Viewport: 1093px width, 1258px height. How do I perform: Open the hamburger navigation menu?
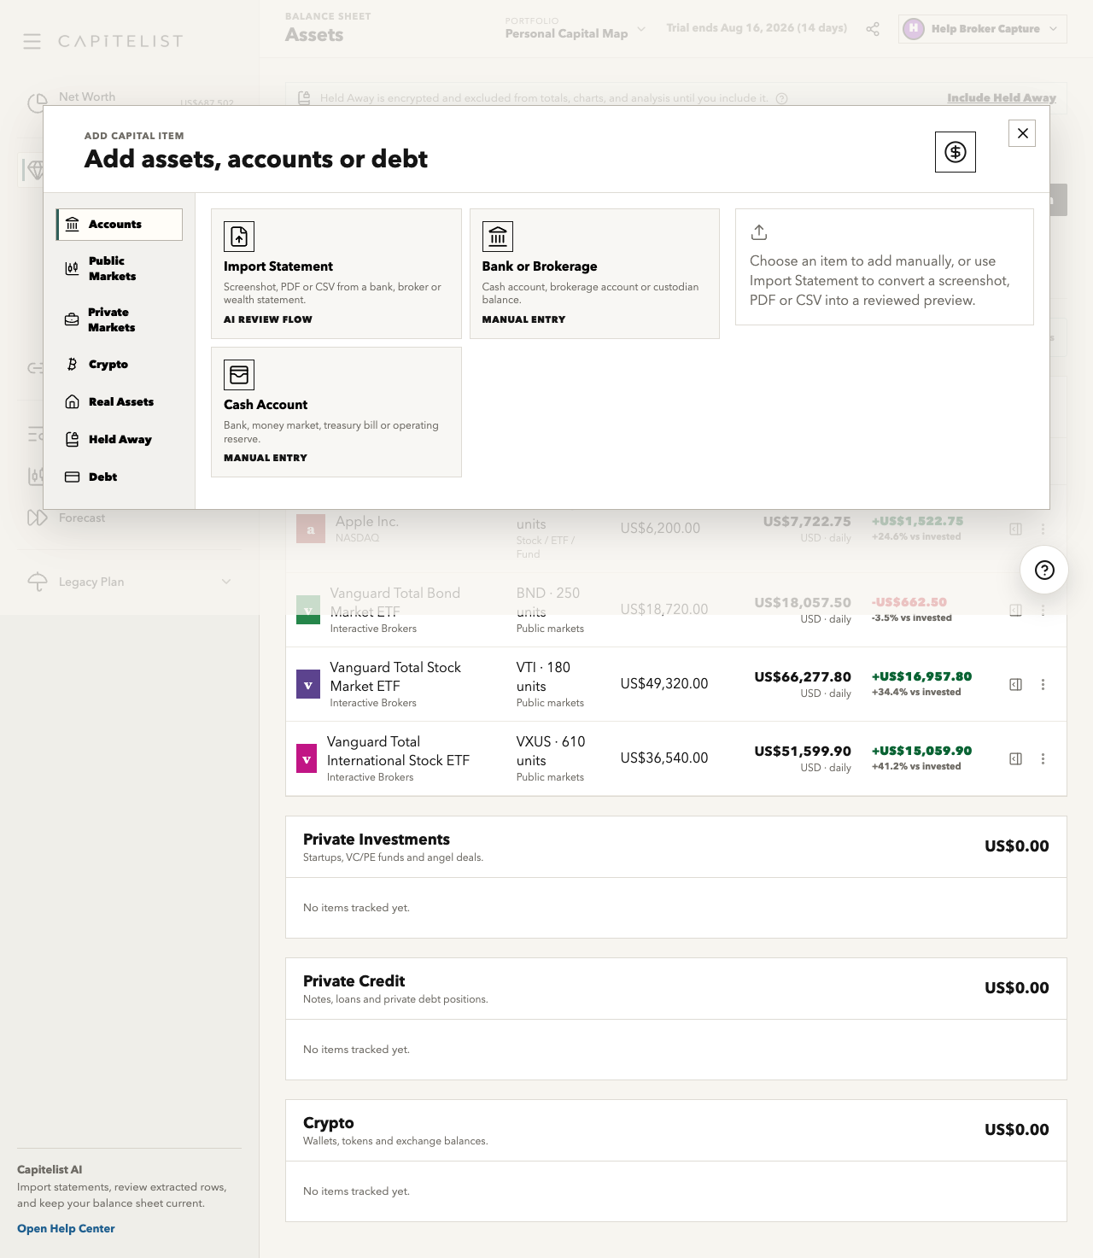point(32,41)
